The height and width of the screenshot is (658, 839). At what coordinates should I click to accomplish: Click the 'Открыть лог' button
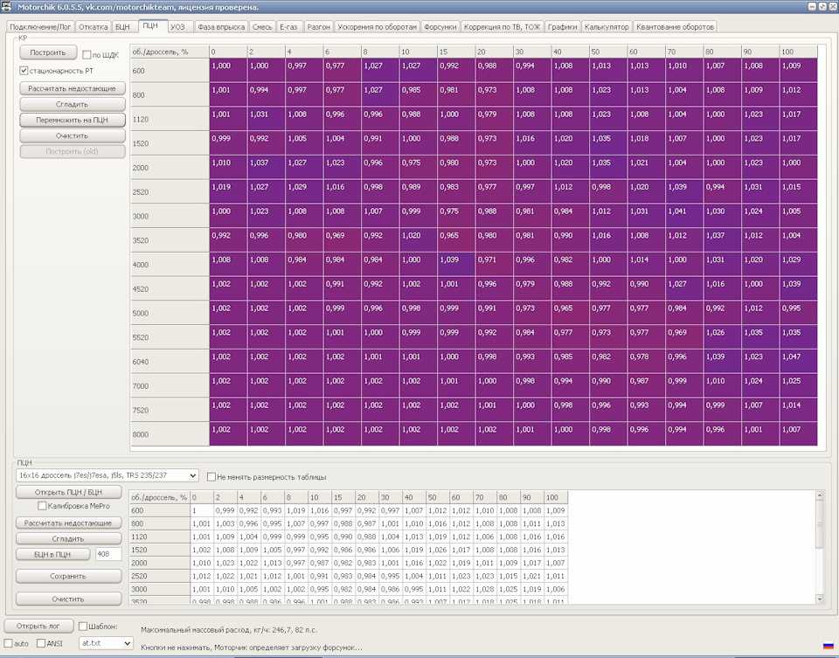click(38, 626)
